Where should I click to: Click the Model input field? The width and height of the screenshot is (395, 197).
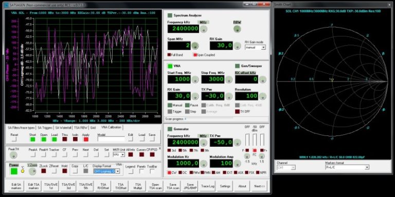coord(111,139)
